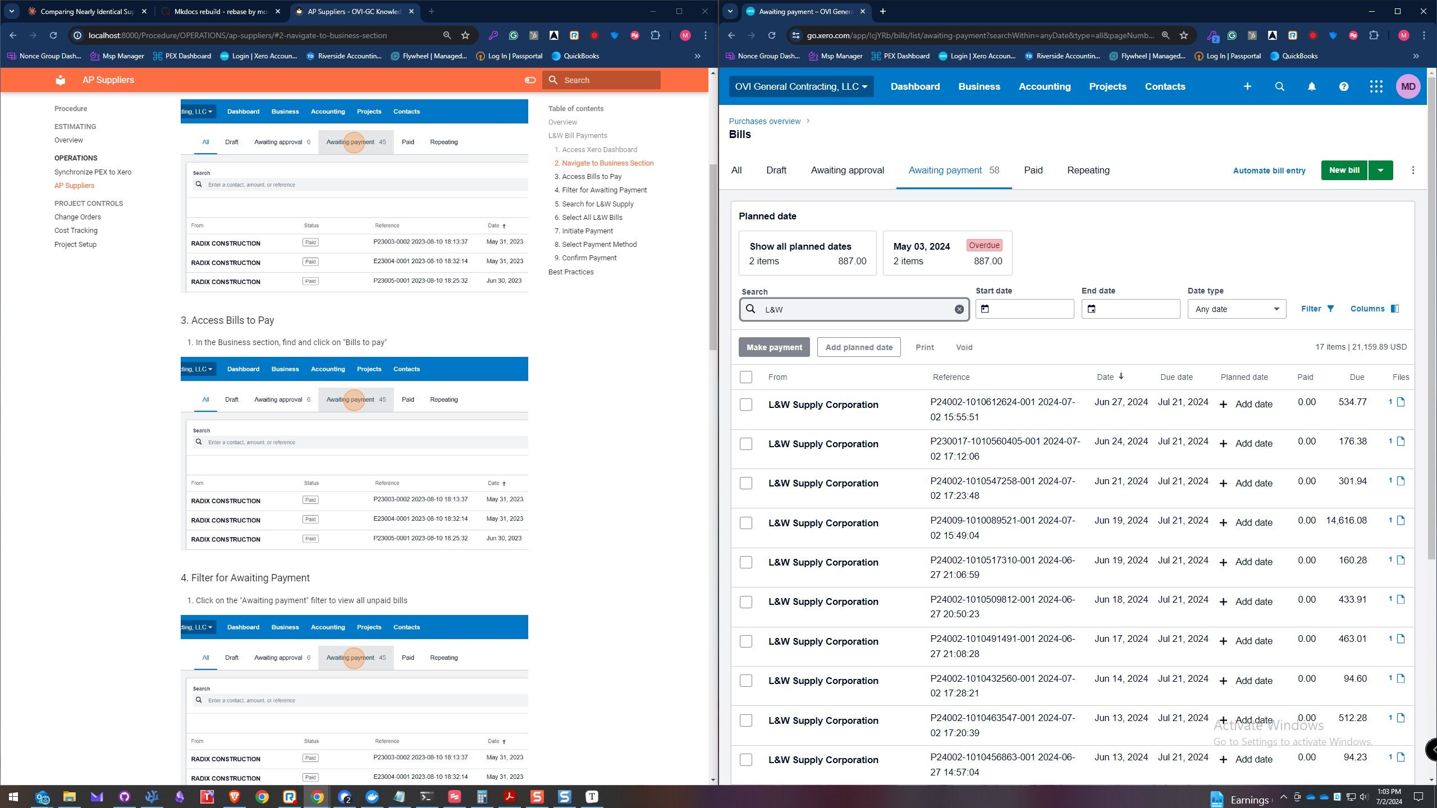Image resolution: width=1437 pixels, height=808 pixels.
Task: Open Purchases overview breadcrumb link
Action: point(764,121)
